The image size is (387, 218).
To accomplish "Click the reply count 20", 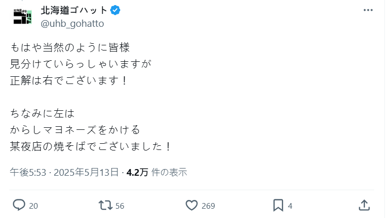I will click(33, 206).
